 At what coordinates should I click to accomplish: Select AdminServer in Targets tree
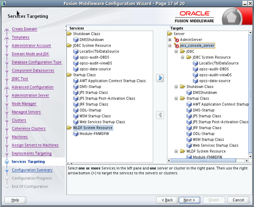(x=191, y=40)
